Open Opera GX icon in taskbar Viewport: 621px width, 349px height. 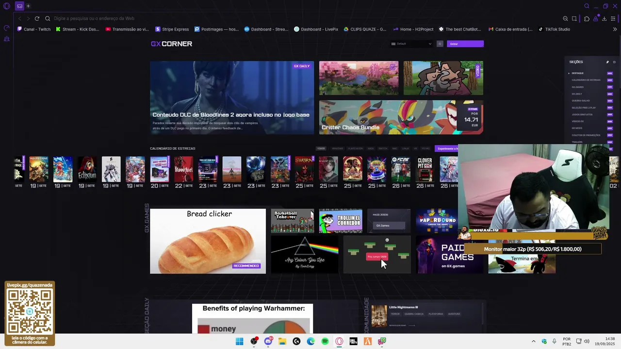click(x=339, y=341)
